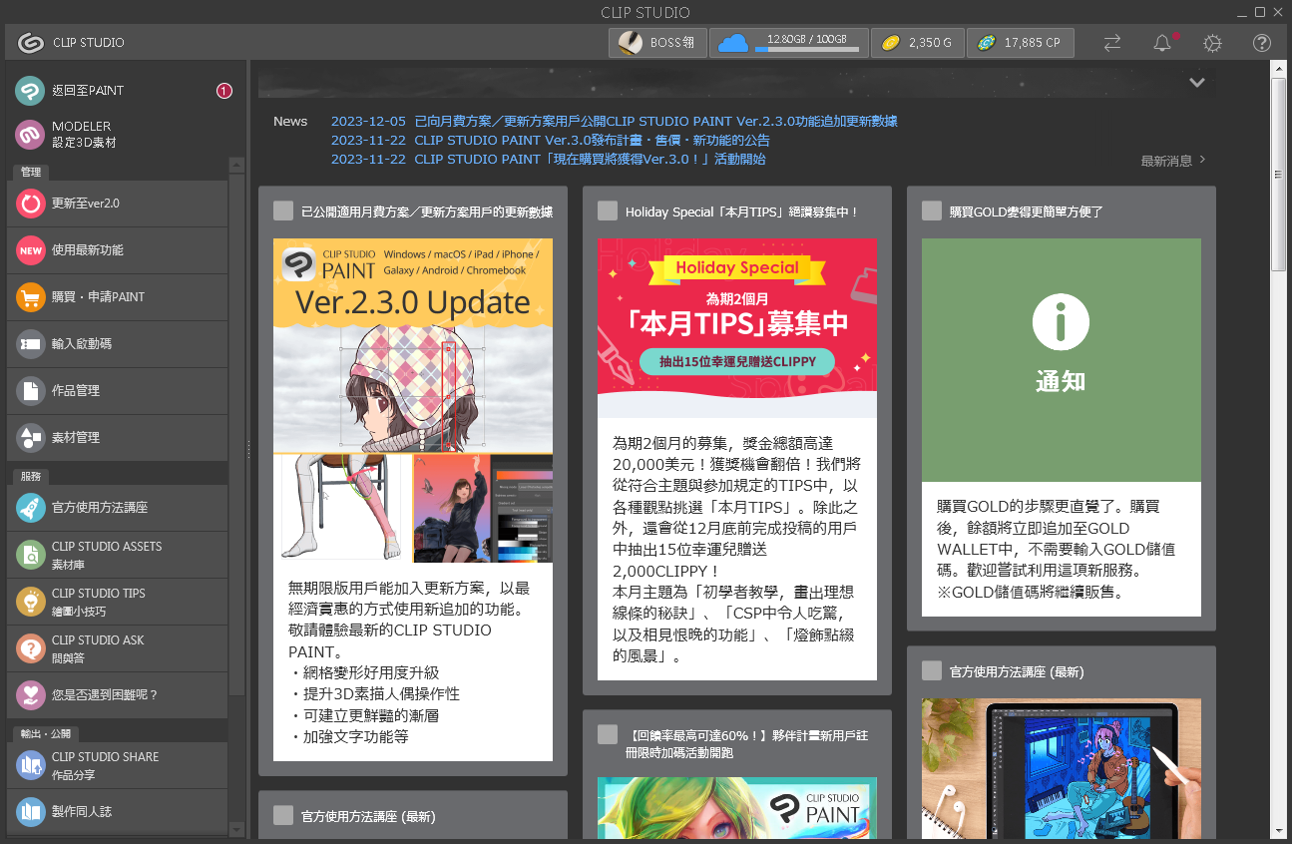Image resolution: width=1292 pixels, height=844 pixels.
Task: Open the green 通知 info image
Action: [x=1062, y=360]
